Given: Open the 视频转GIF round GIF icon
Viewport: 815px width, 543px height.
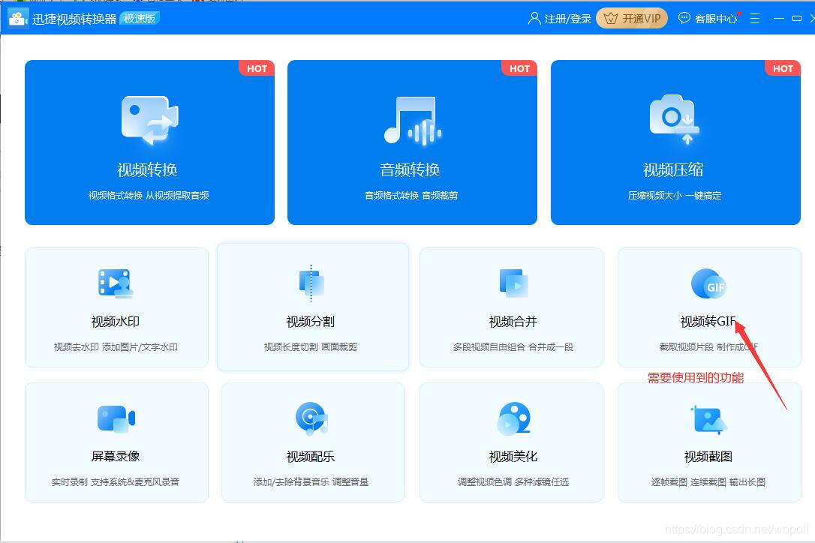Looking at the screenshot, I should [708, 283].
